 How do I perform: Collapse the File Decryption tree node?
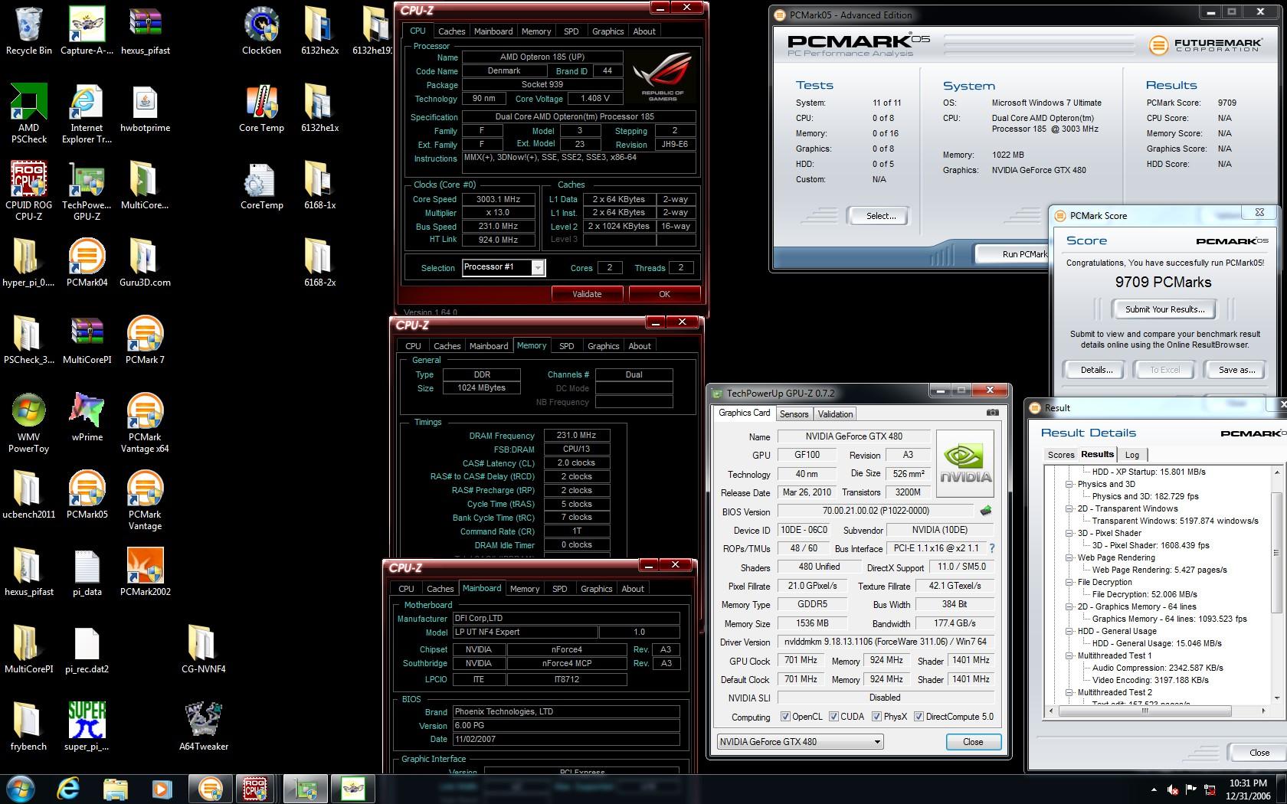[1069, 582]
